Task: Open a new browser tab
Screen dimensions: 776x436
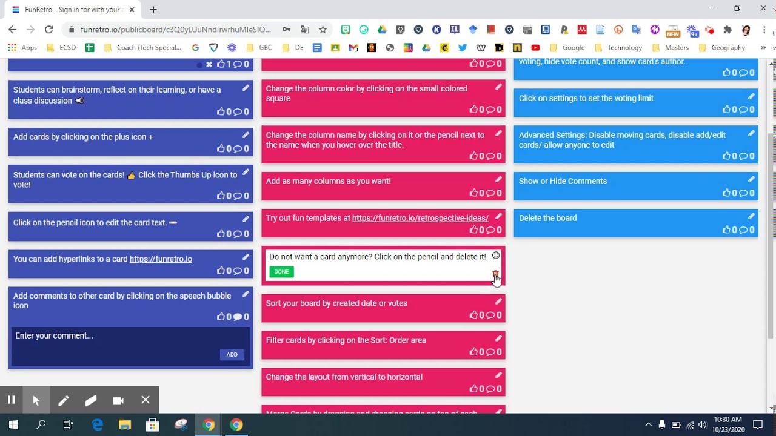Action: (153, 10)
